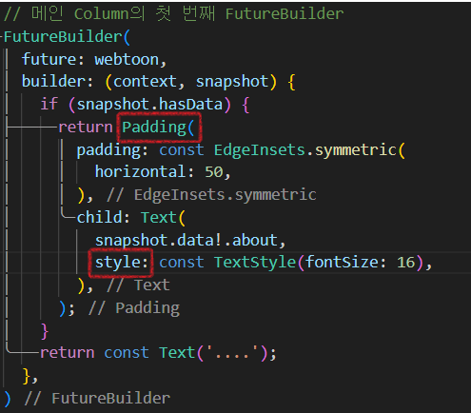This screenshot has height=413, width=471.
Task: Click 'data!' in the snapshot line
Action: pyautogui.click(x=199, y=240)
